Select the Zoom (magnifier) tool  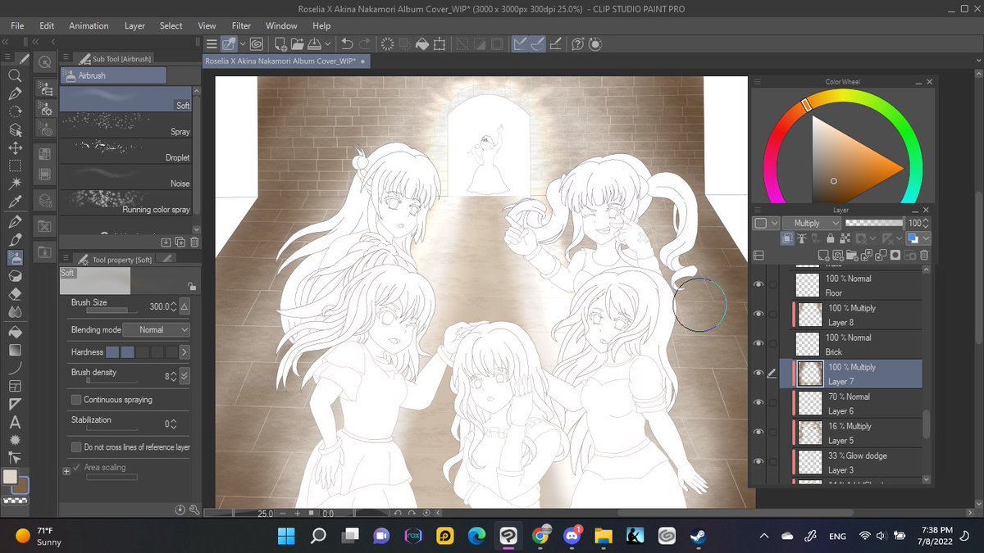15,76
